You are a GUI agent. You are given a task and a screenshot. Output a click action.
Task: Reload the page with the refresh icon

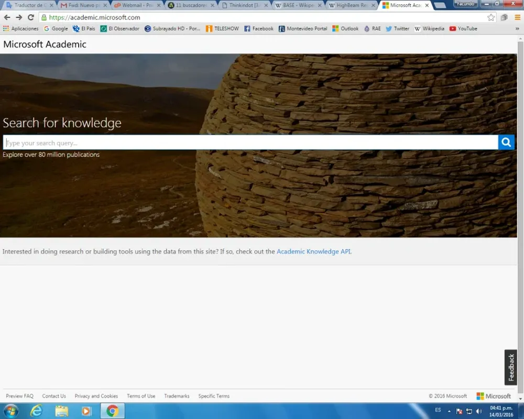pyautogui.click(x=31, y=17)
